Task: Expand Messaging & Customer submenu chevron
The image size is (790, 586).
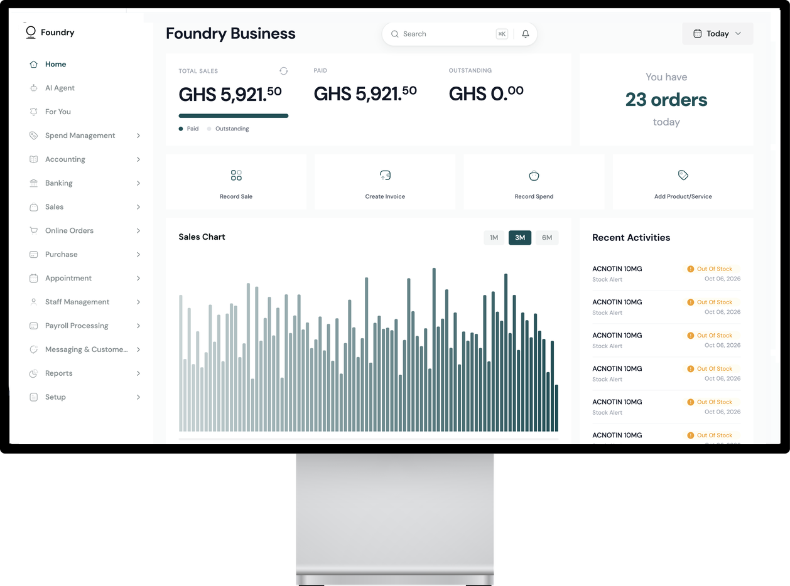Action: (x=138, y=349)
